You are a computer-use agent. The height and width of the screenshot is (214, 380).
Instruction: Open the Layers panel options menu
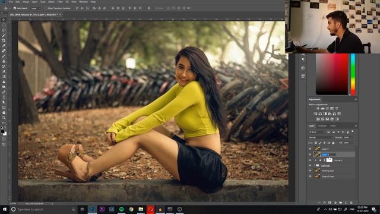[x=356, y=126]
